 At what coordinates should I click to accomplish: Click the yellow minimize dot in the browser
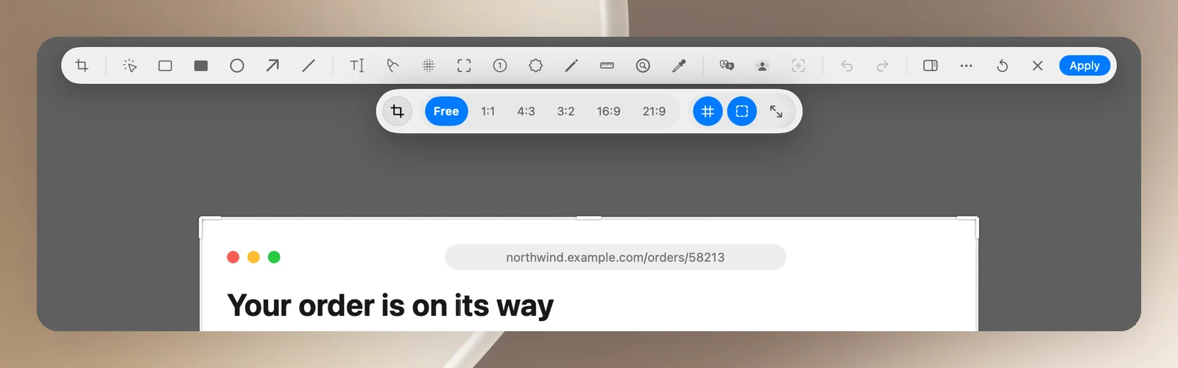(x=254, y=257)
